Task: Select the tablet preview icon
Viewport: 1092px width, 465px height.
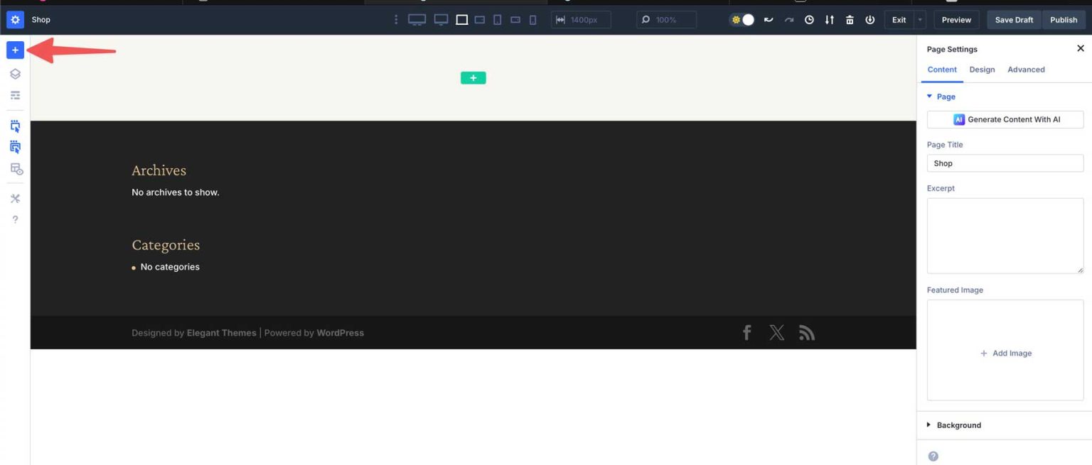Action: pyautogui.click(x=497, y=19)
